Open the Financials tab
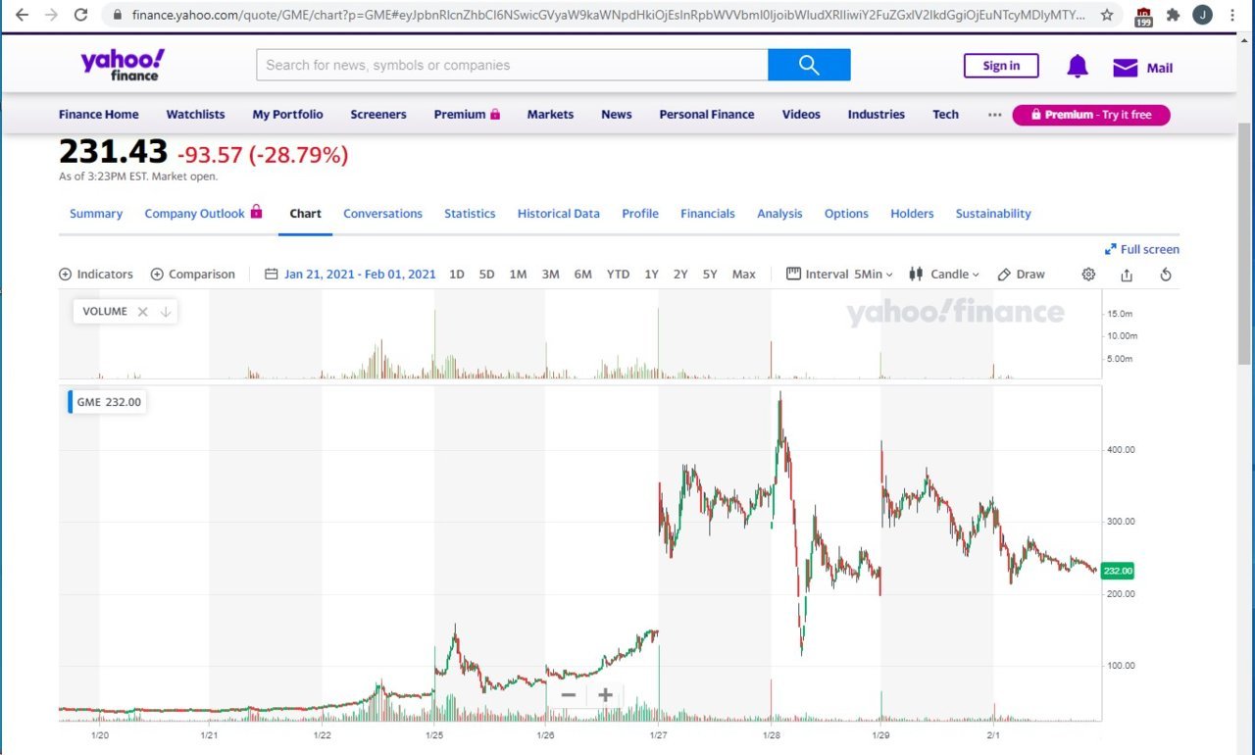The width and height of the screenshot is (1255, 755). 708,214
